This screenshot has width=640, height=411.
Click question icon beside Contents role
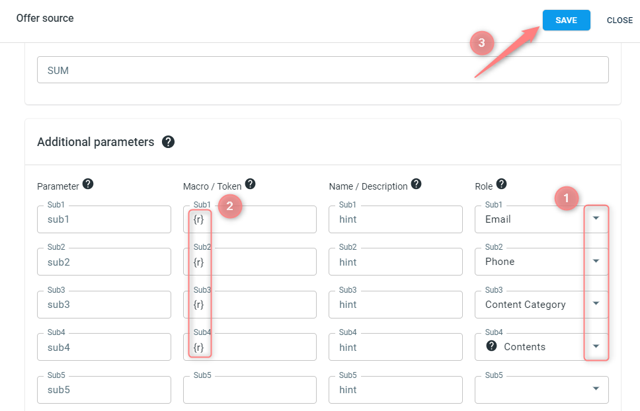491,346
